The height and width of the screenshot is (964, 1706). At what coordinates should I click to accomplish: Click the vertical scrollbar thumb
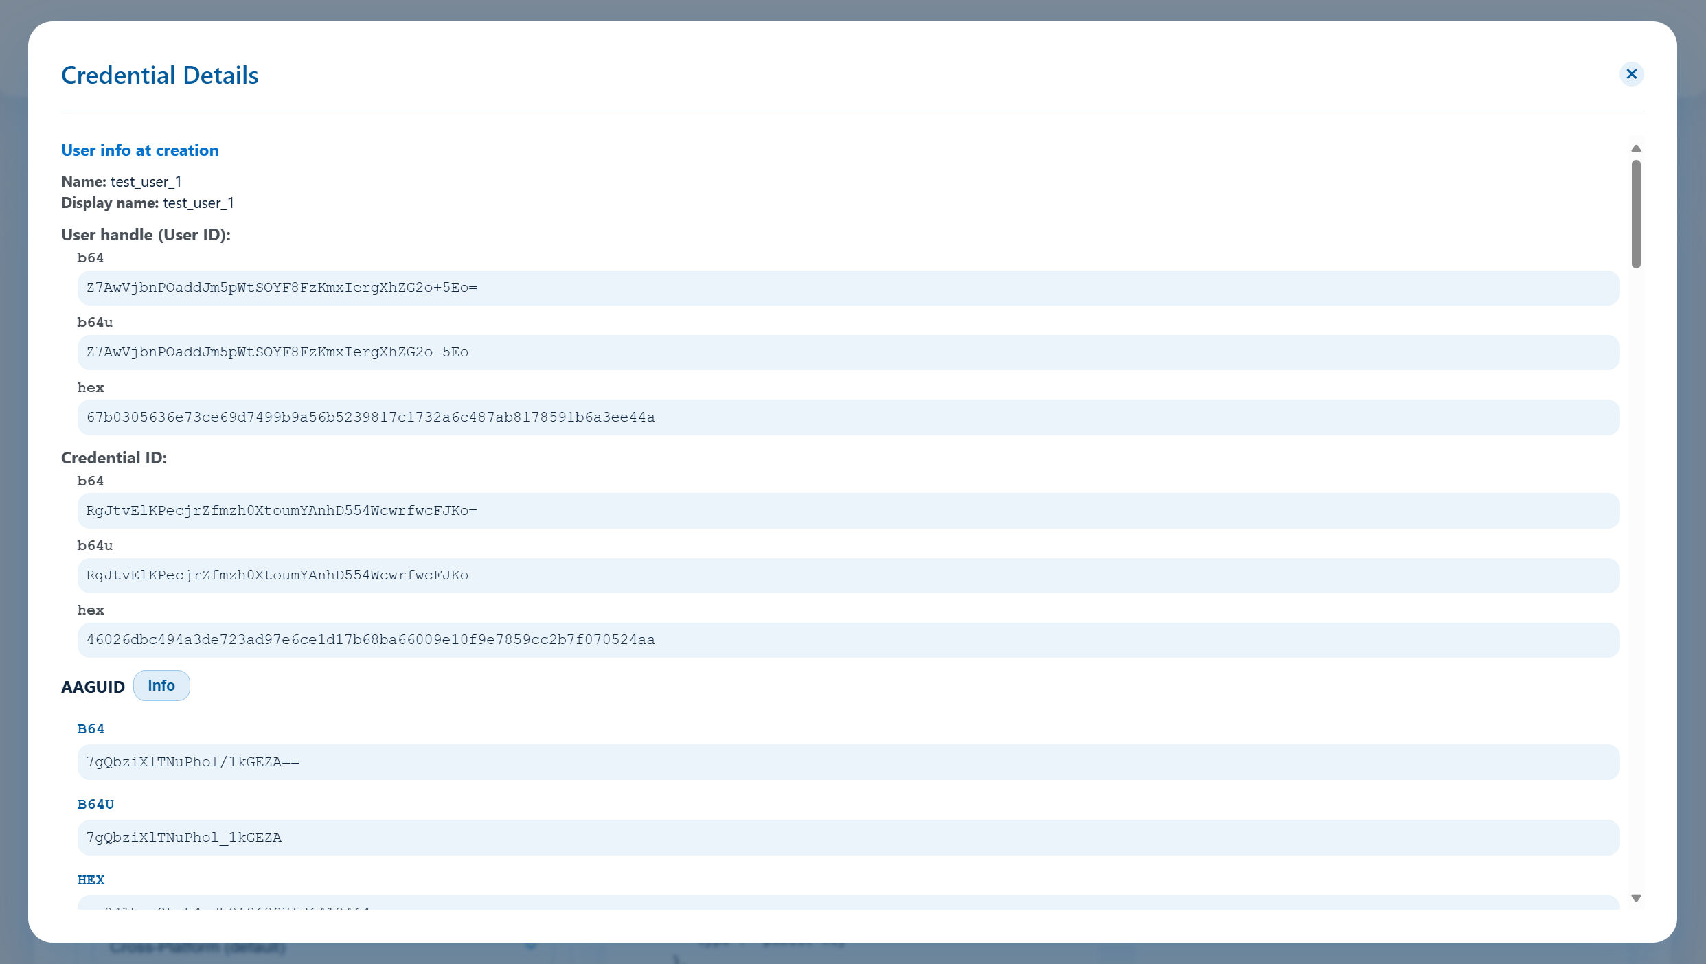tap(1636, 214)
